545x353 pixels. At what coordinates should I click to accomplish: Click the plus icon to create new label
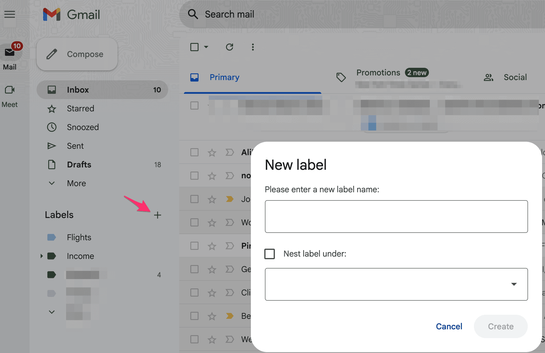coord(158,215)
